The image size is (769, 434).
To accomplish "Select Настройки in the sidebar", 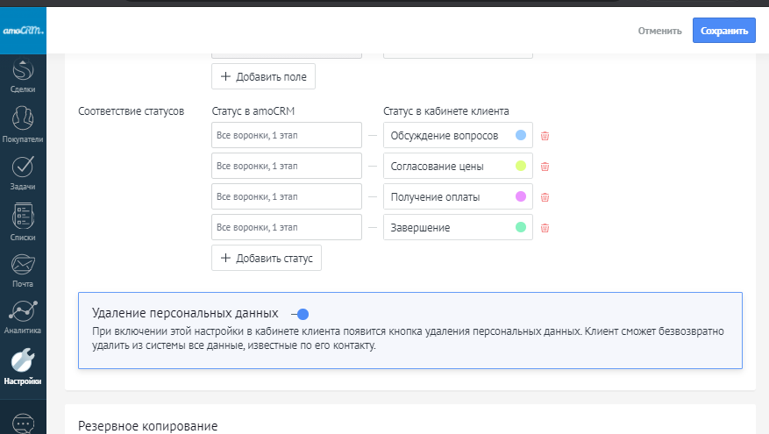I will (x=23, y=366).
